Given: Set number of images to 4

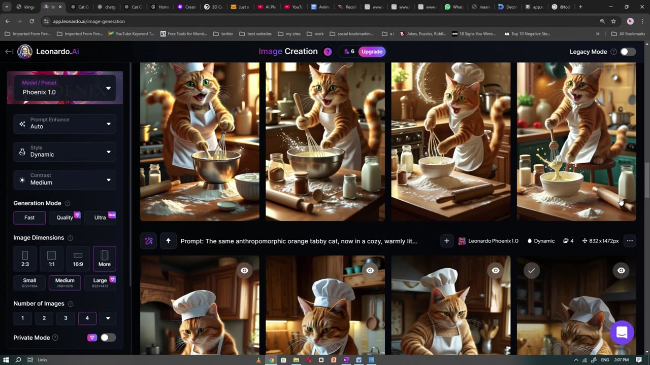Looking at the screenshot, I should [x=87, y=318].
